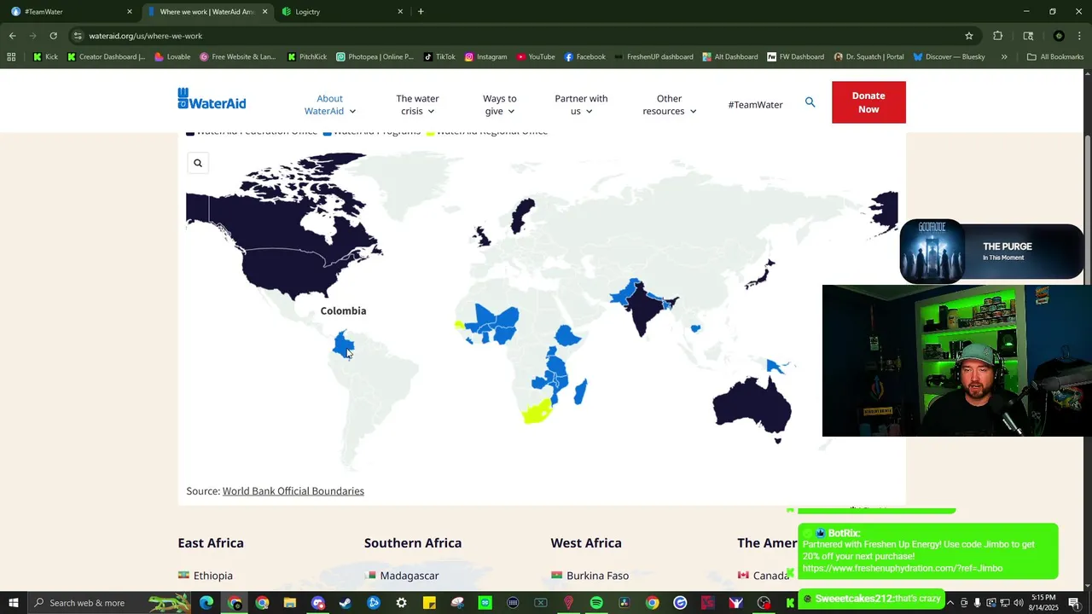Screen dimensions: 1092x614
Task: Open the Discover Bluesky bookmark
Action: (949, 57)
